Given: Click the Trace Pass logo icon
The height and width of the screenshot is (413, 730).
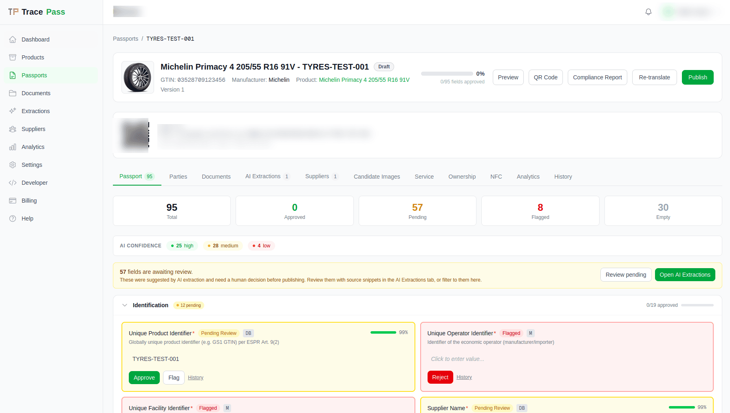Looking at the screenshot, I should point(13,12).
